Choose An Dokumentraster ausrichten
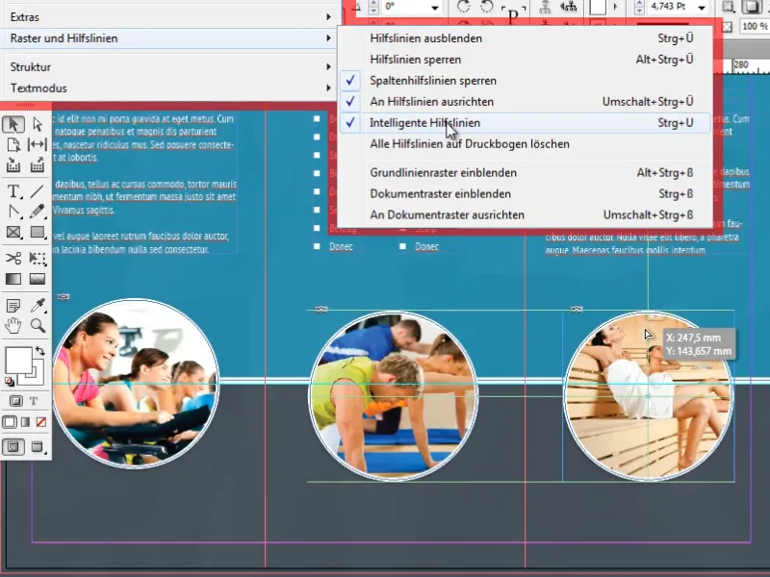The width and height of the screenshot is (770, 577). coord(526,214)
